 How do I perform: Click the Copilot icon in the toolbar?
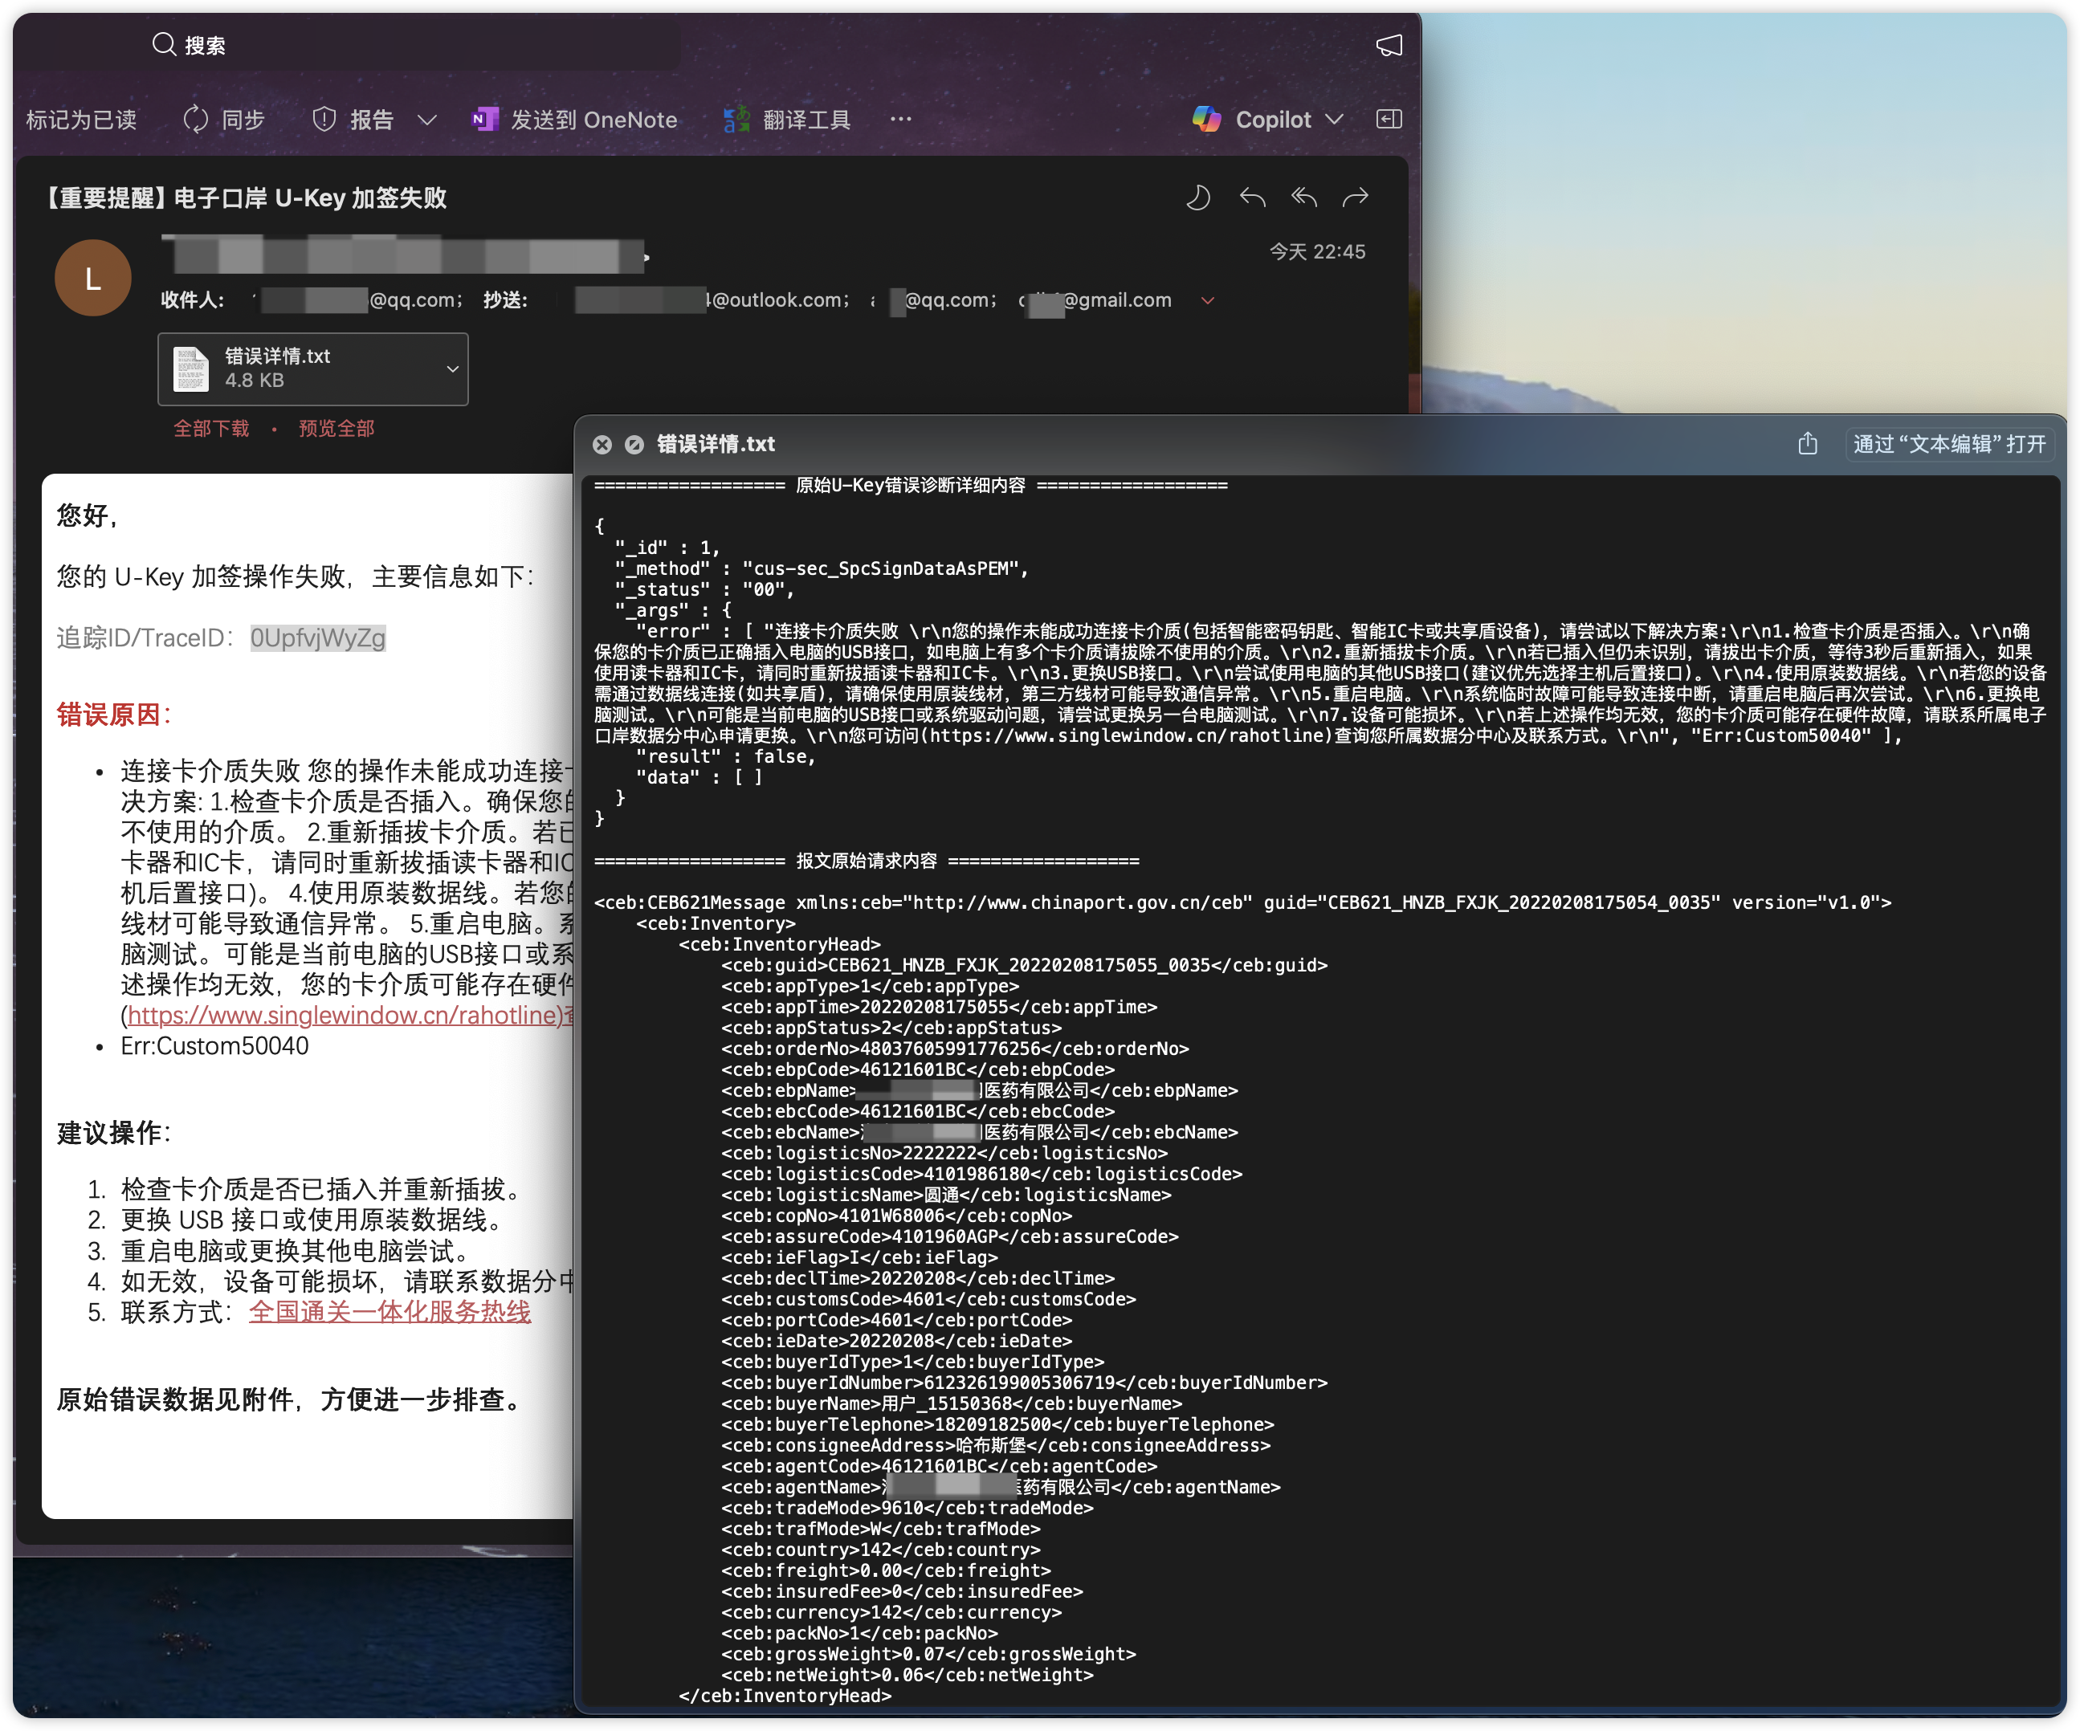pos(1206,119)
